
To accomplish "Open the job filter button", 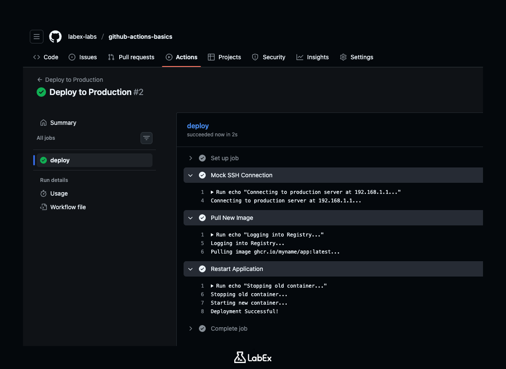I will 147,138.
